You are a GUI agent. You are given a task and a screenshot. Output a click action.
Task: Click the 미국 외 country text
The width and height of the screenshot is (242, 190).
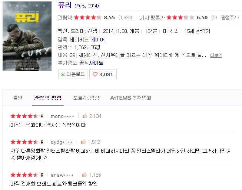pos(171,31)
